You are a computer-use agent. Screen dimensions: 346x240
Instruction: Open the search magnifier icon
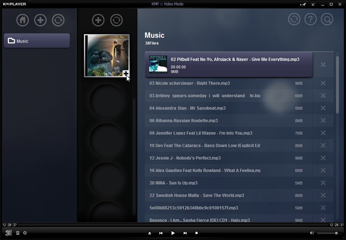(327, 19)
